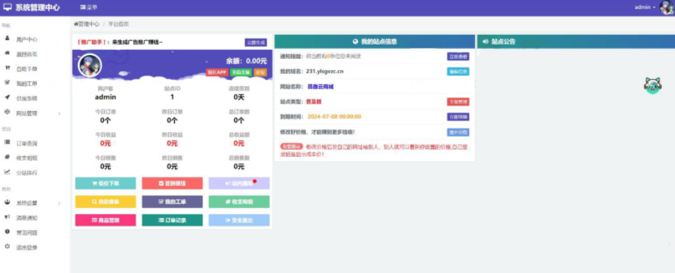Viewport: 675px width, 273px height.
Task: Click the 立即生成 button in 推广助手 bar
Action: [256, 42]
